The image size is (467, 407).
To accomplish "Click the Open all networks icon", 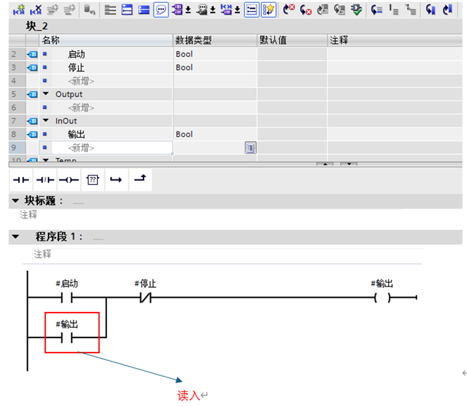I will coord(127,10).
